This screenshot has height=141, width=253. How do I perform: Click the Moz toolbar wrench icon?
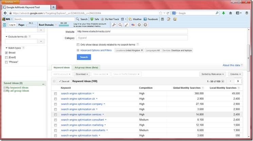pos(114,25)
